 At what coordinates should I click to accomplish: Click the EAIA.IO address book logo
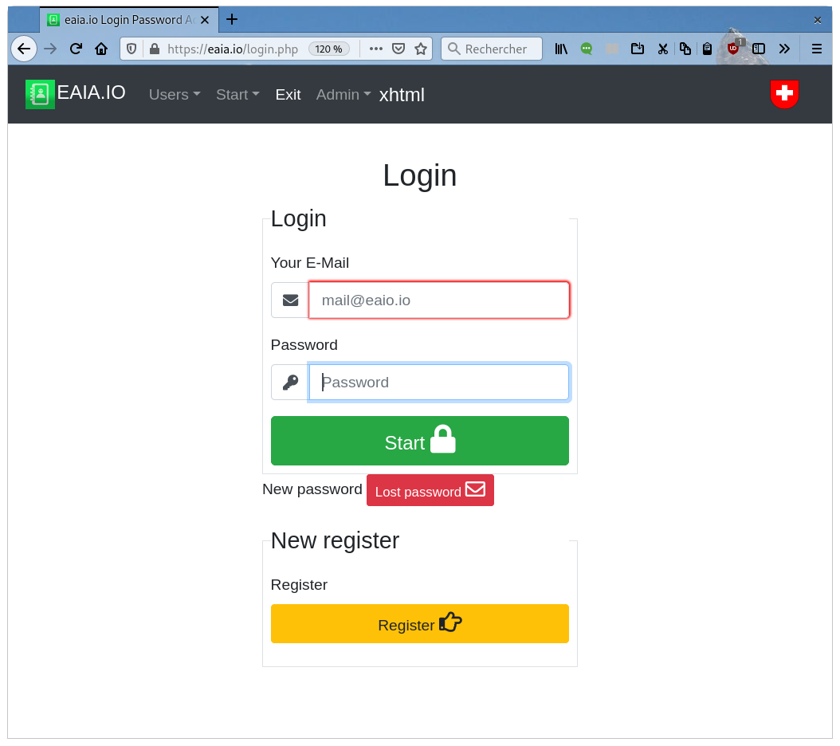[40, 94]
